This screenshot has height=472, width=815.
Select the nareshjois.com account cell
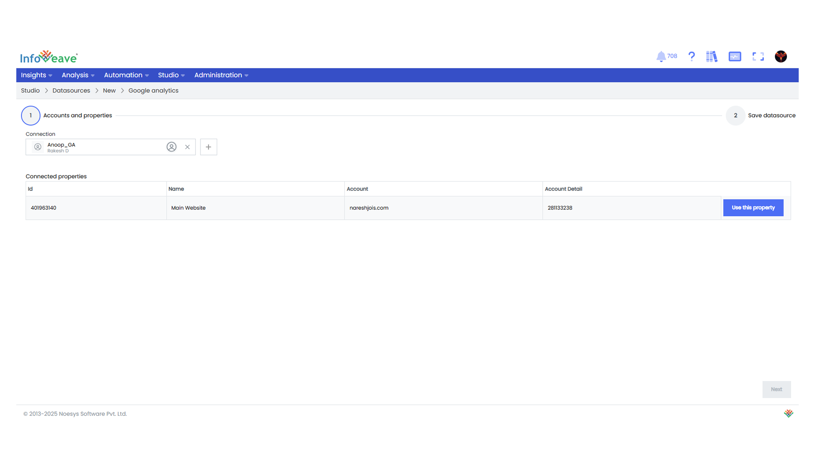[x=443, y=208]
